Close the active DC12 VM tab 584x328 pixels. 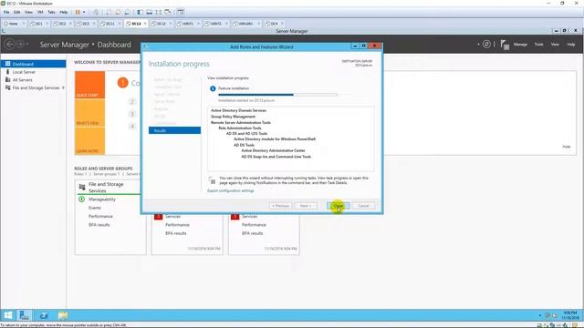pos(145,24)
